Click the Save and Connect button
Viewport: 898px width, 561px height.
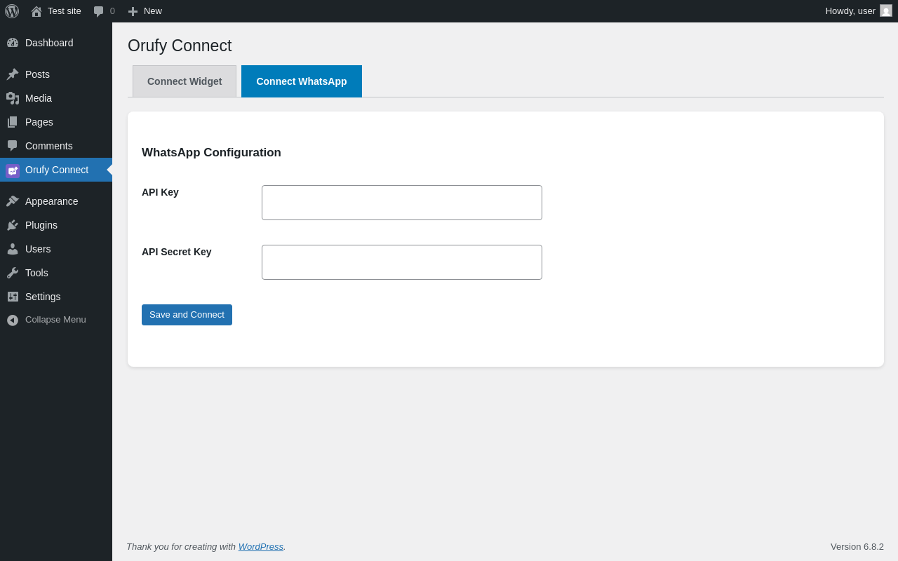187,315
